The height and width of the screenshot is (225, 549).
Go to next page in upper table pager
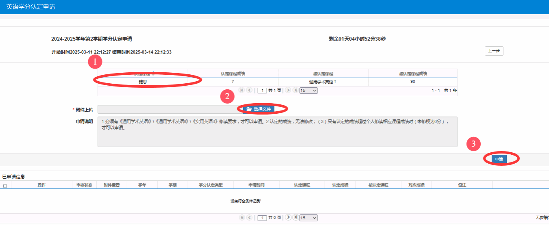[x=288, y=90]
